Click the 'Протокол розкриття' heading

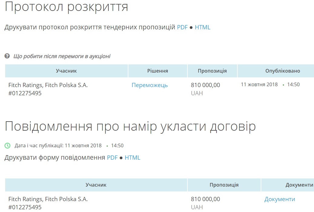[x=66, y=7]
